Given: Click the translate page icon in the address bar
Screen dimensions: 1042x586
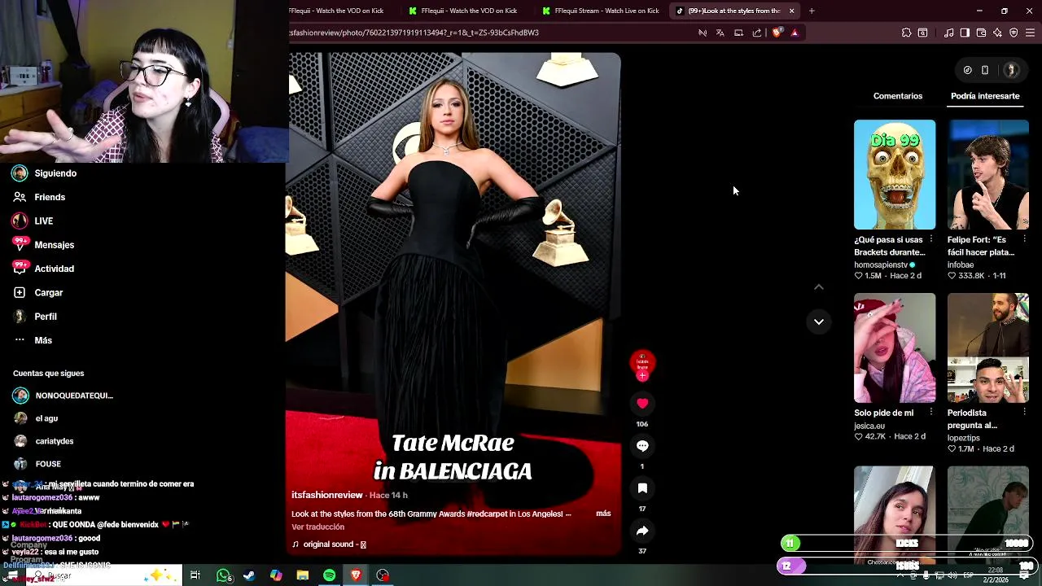Looking at the screenshot, I should pos(720,33).
